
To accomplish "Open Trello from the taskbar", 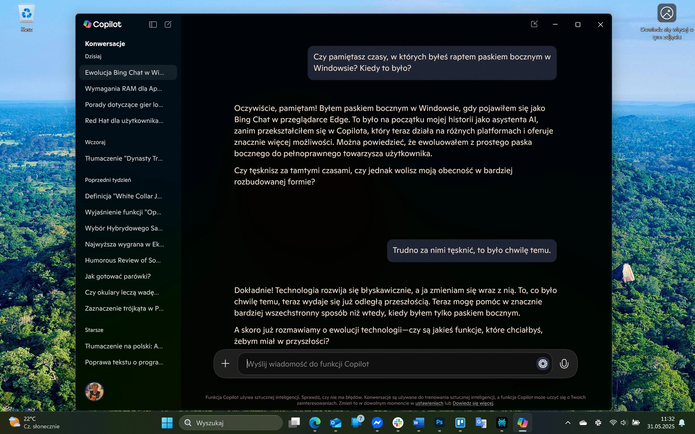I will pos(460,423).
